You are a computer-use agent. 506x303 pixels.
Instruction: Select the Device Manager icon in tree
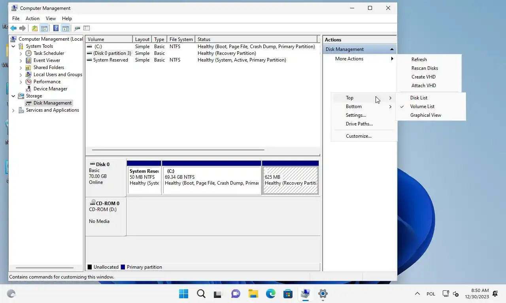click(28, 89)
